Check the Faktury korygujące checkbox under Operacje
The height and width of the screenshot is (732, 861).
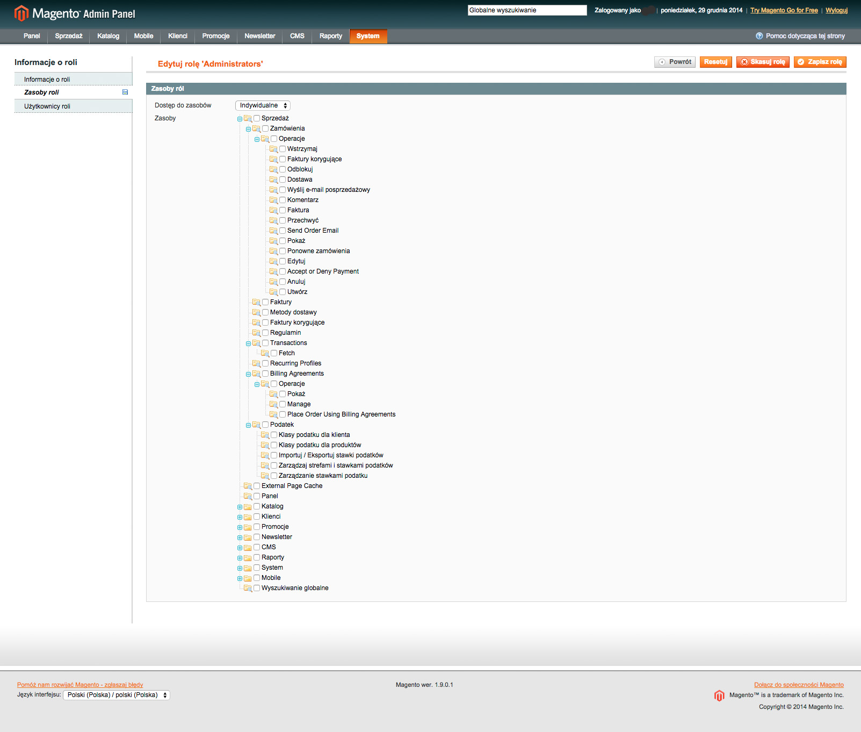click(283, 159)
